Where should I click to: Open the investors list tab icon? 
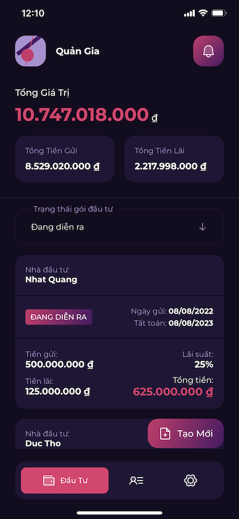coord(136,480)
